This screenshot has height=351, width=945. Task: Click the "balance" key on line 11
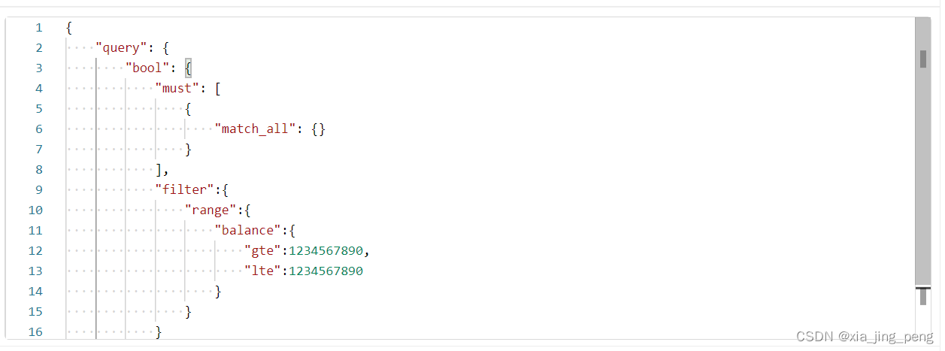click(244, 230)
